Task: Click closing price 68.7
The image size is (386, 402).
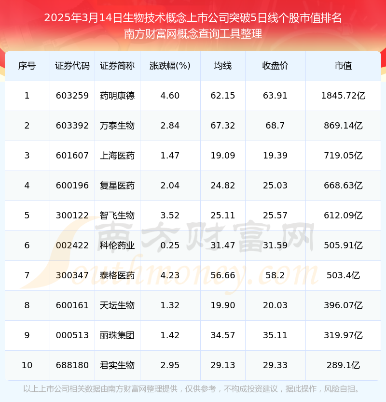Action: click(x=275, y=126)
